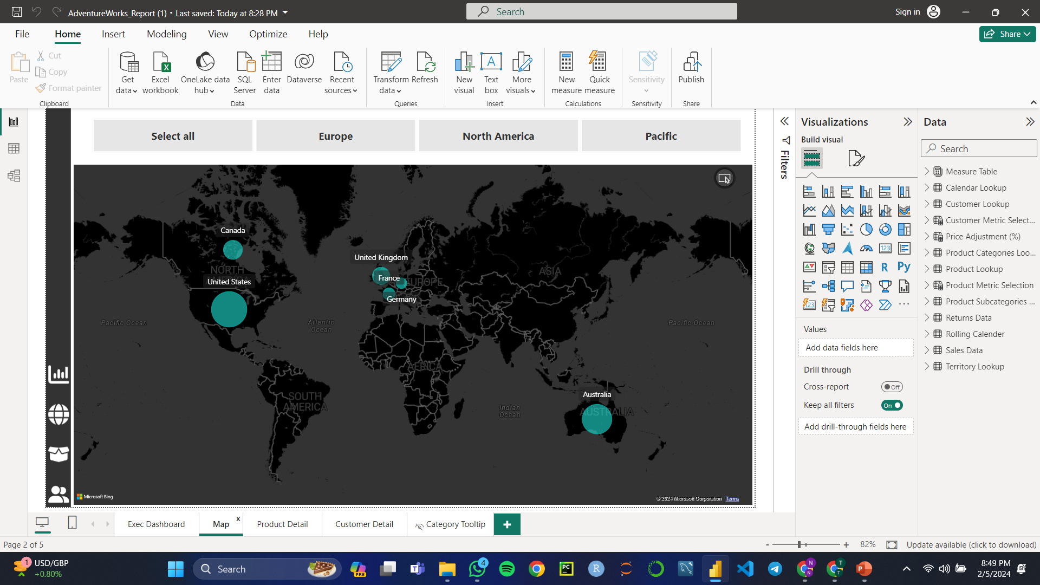1040x585 pixels.
Task: Switch to the Exec Dashboard page
Action: click(156, 524)
